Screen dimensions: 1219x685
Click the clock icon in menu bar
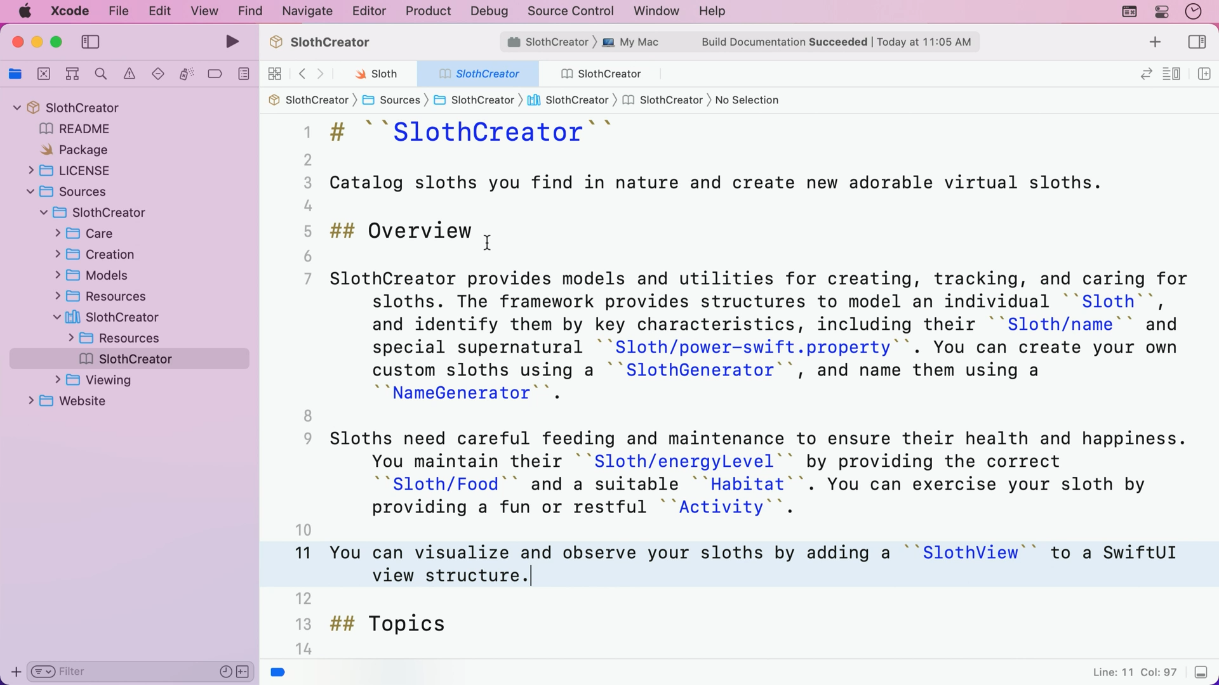[1194, 11]
